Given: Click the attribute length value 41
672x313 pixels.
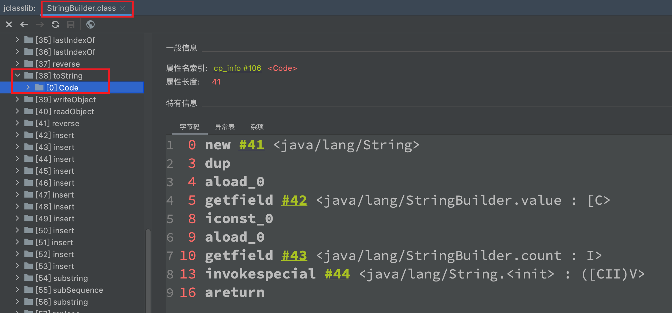Looking at the screenshot, I should 216,82.
